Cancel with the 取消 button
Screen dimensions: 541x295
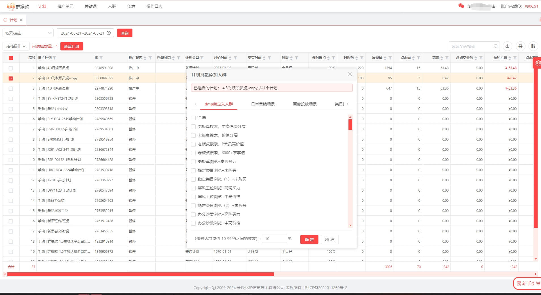329,239
